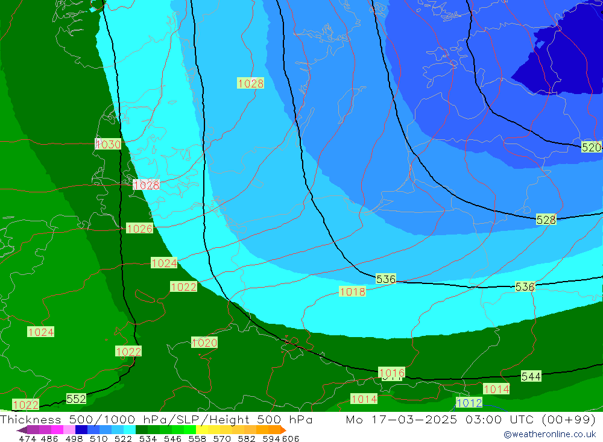This screenshot has width=603, height=442.
Task: Select the 1016 isobar label
Action: pyautogui.click(x=391, y=373)
